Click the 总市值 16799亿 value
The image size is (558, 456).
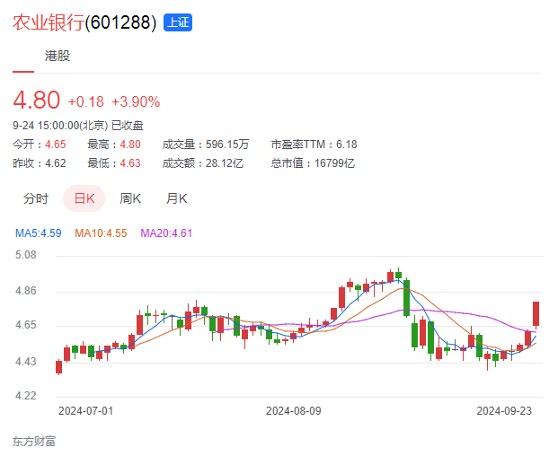334,163
